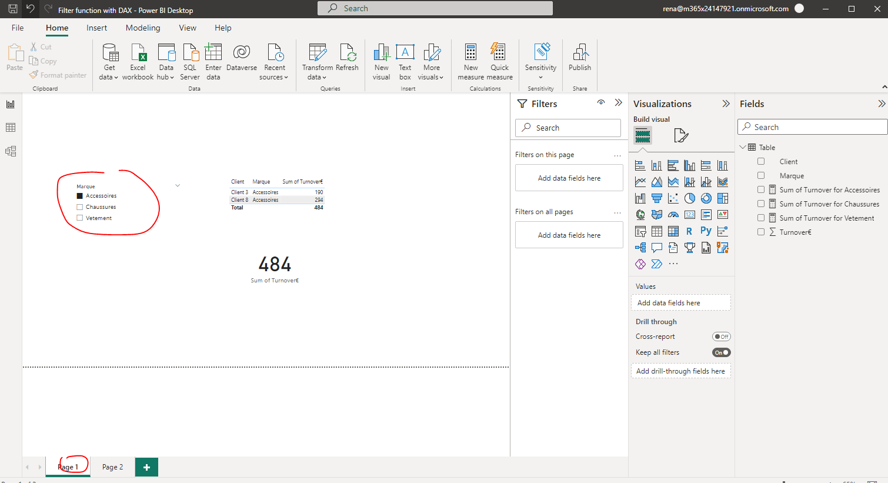Click the Fields pane search box
This screenshot has height=483, width=888.
coord(813,127)
